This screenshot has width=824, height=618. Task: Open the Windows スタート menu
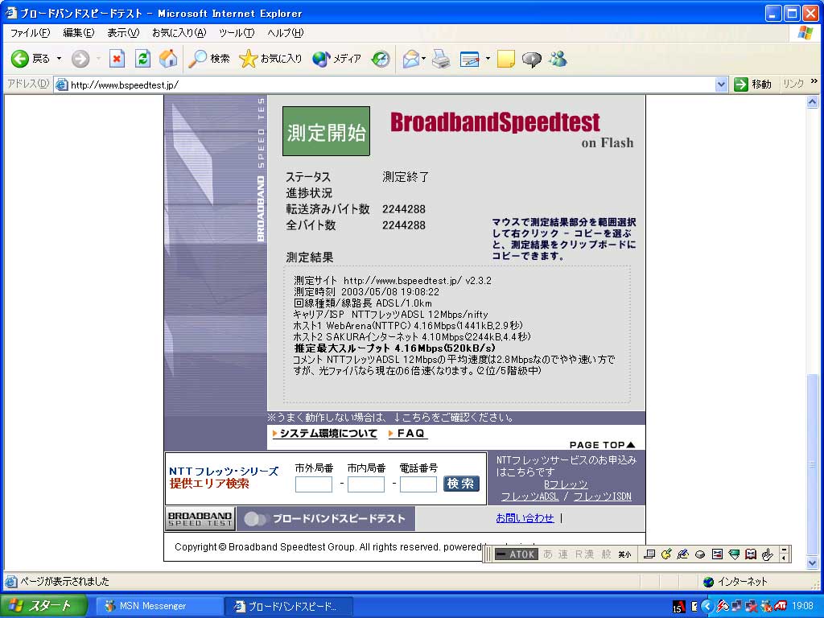(43, 606)
